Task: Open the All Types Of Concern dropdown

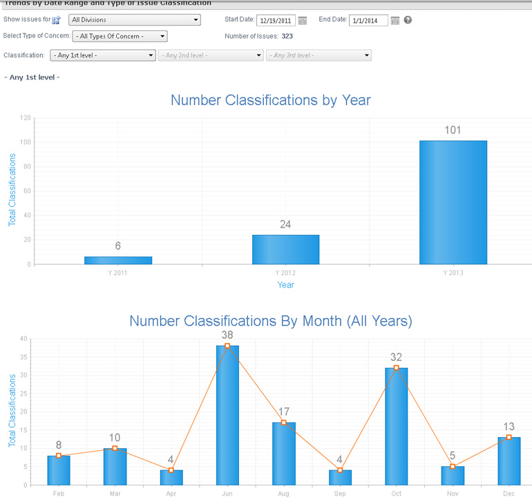Action: click(120, 36)
